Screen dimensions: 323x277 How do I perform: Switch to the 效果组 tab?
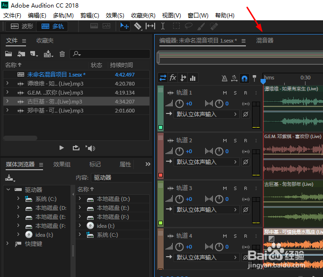tap(62, 164)
